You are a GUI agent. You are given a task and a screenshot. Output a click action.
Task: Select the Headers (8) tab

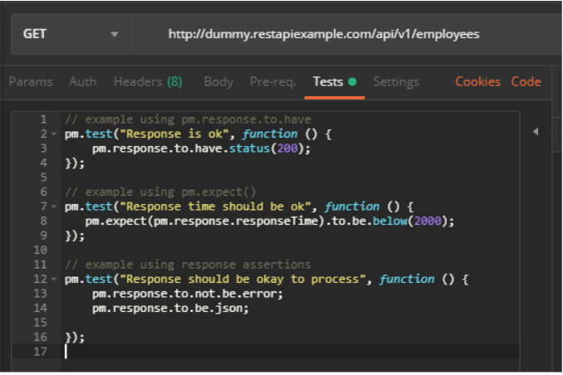click(148, 81)
